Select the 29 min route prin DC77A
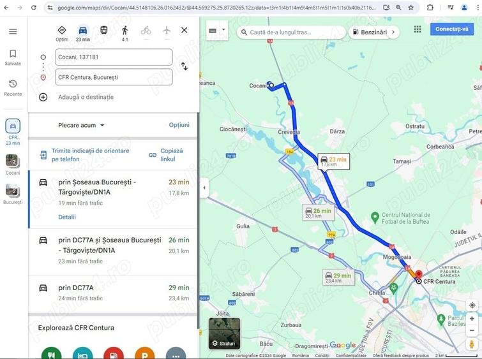 tap(113, 293)
